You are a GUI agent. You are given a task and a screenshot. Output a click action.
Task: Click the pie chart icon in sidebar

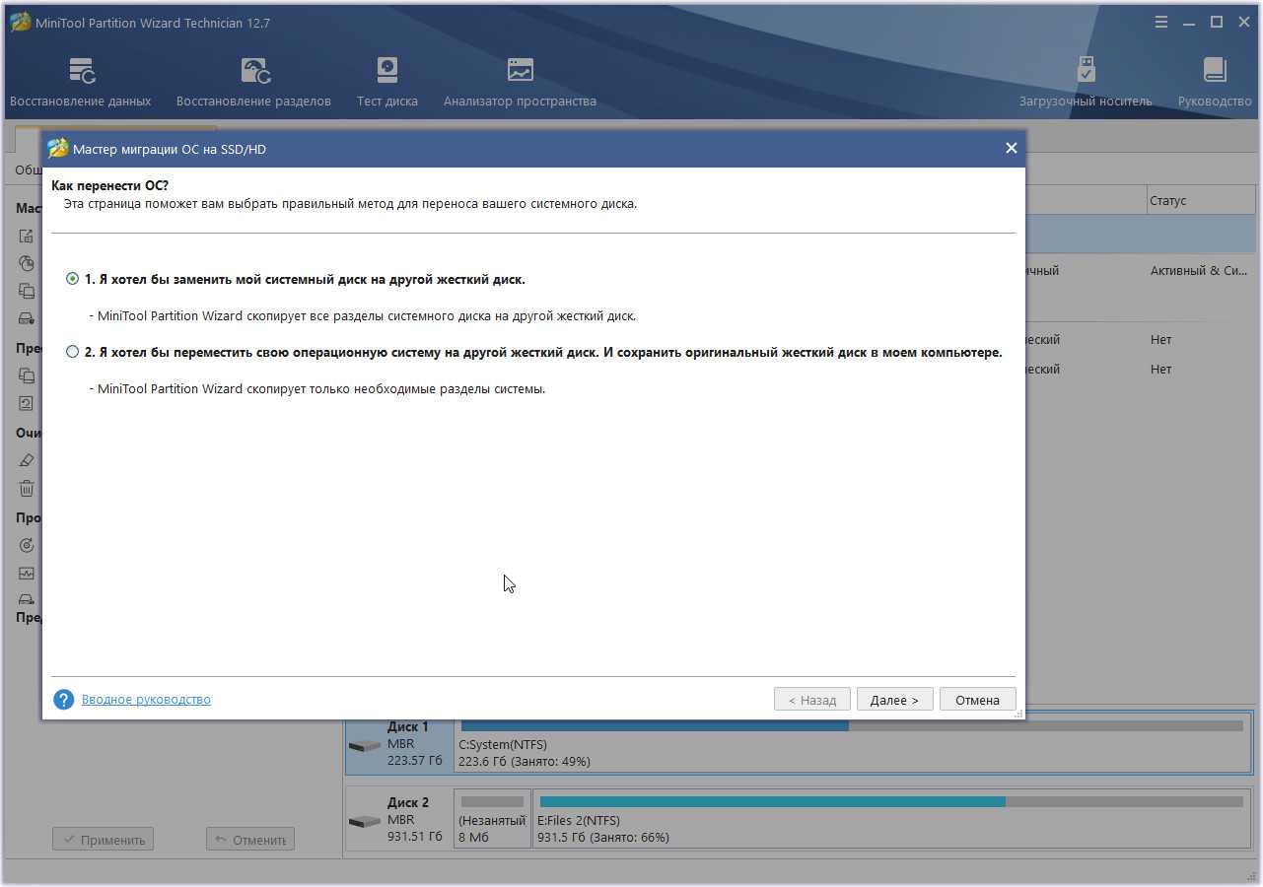(x=27, y=263)
